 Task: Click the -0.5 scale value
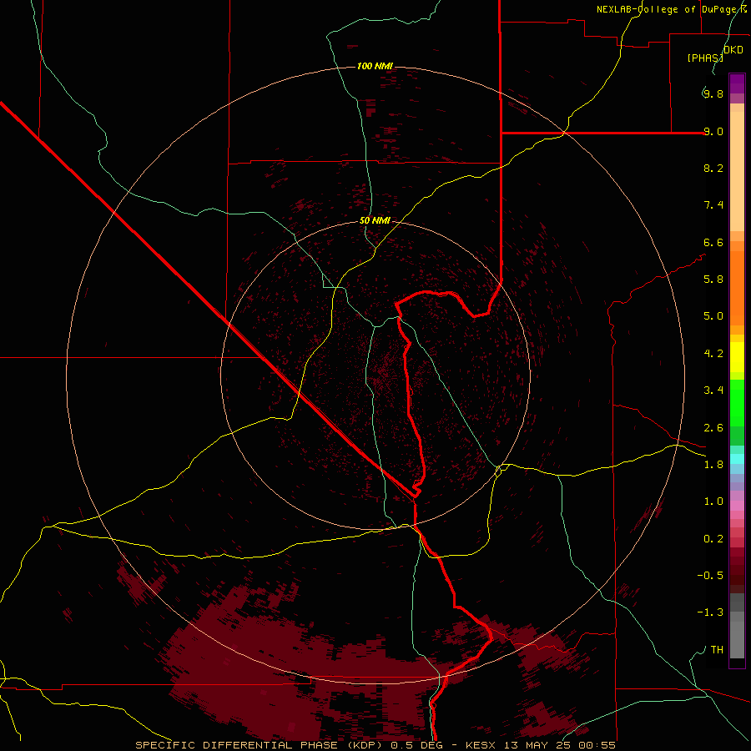[x=710, y=576]
